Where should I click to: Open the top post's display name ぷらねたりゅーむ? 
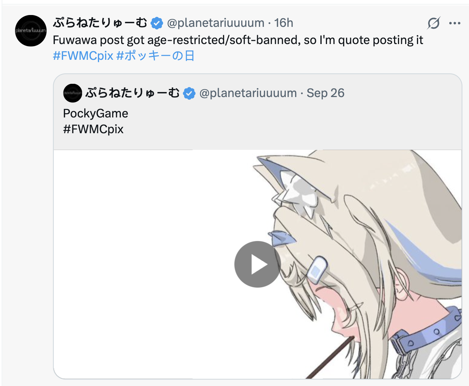[100, 23]
